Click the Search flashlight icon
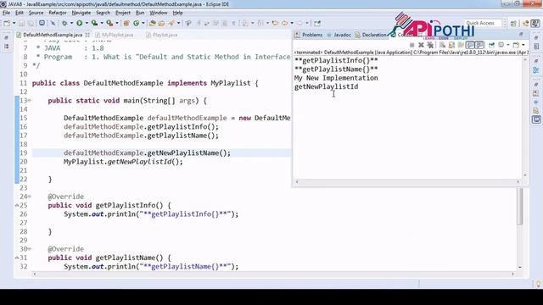The width and height of the screenshot is (543, 305). pos(171,23)
